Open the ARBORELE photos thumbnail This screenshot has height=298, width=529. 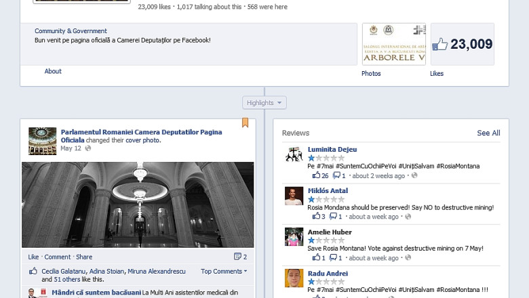(394, 44)
